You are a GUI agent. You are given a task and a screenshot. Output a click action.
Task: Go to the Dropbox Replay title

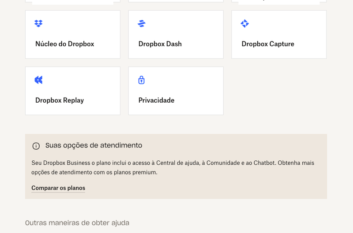click(60, 100)
